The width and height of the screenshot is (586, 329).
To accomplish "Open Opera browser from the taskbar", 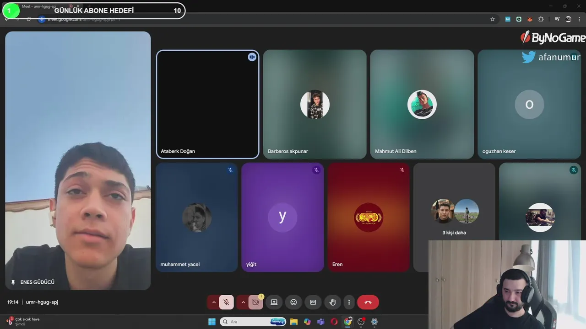I will [x=334, y=322].
